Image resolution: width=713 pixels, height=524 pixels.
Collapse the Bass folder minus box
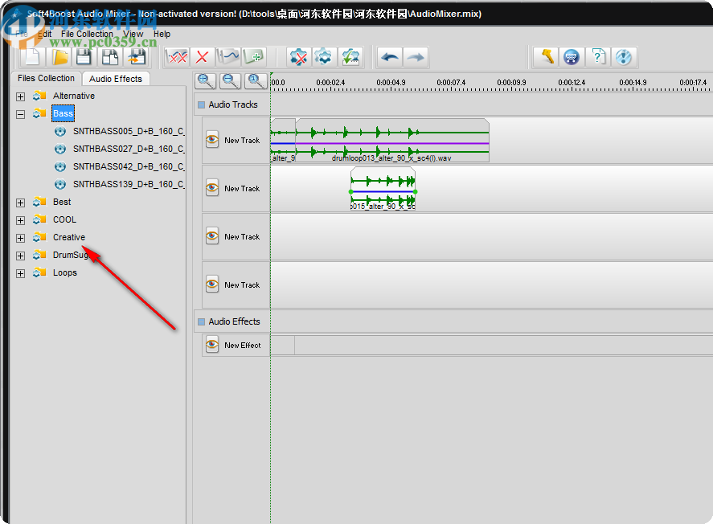(20, 115)
